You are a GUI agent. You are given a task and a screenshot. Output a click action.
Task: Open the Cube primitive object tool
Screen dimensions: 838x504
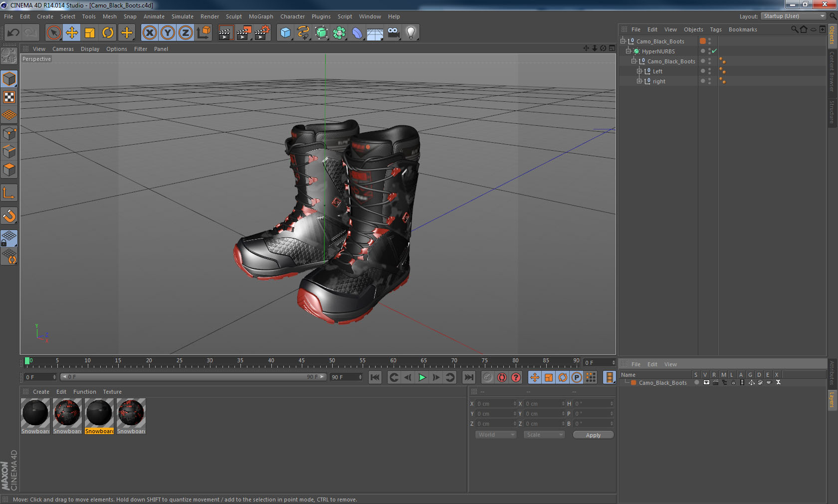click(x=285, y=33)
